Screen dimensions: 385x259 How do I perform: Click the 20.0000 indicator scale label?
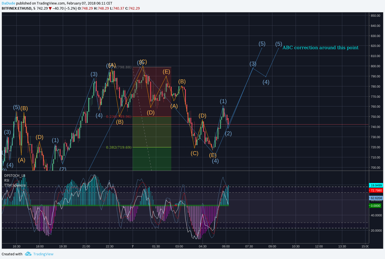tap(376, 230)
